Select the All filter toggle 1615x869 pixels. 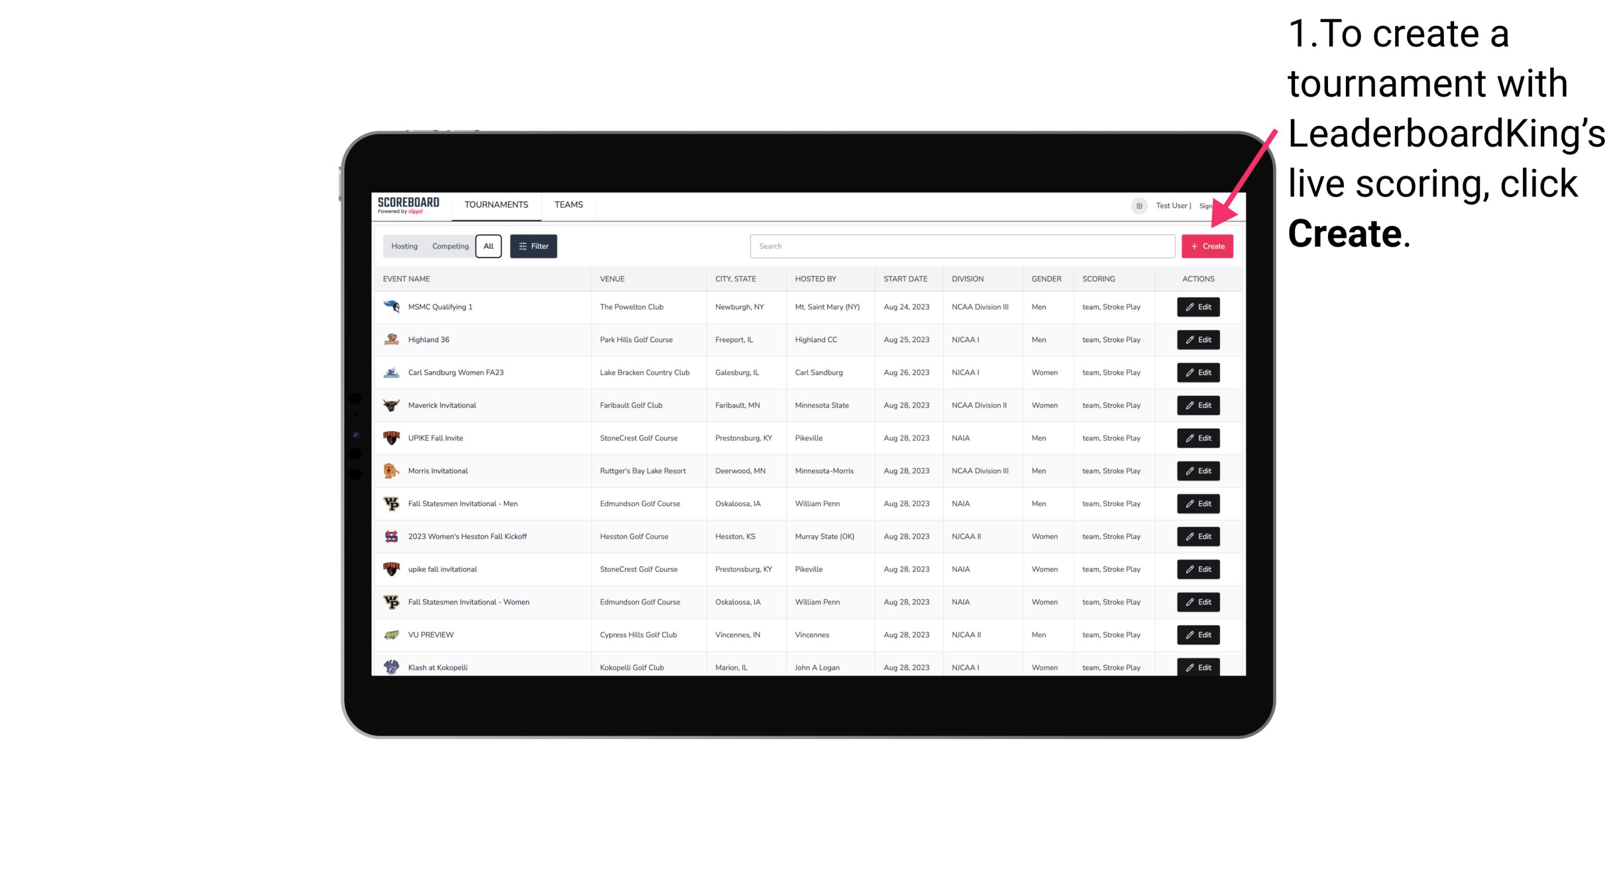[489, 246]
